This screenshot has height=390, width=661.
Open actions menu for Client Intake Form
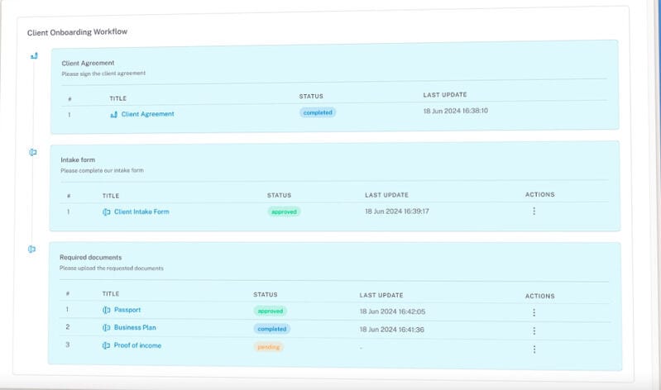(534, 212)
